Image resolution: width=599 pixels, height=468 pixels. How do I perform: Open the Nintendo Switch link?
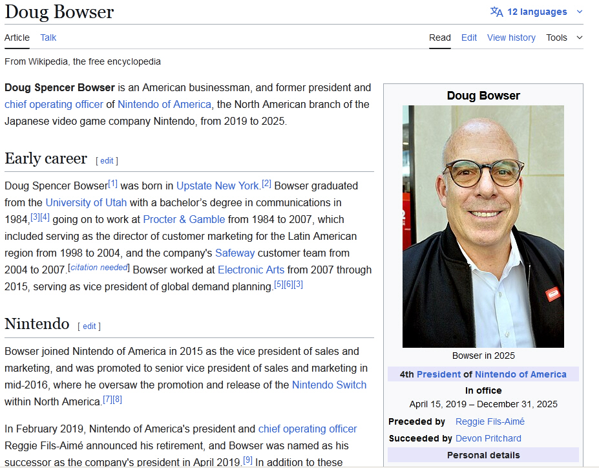coord(329,385)
